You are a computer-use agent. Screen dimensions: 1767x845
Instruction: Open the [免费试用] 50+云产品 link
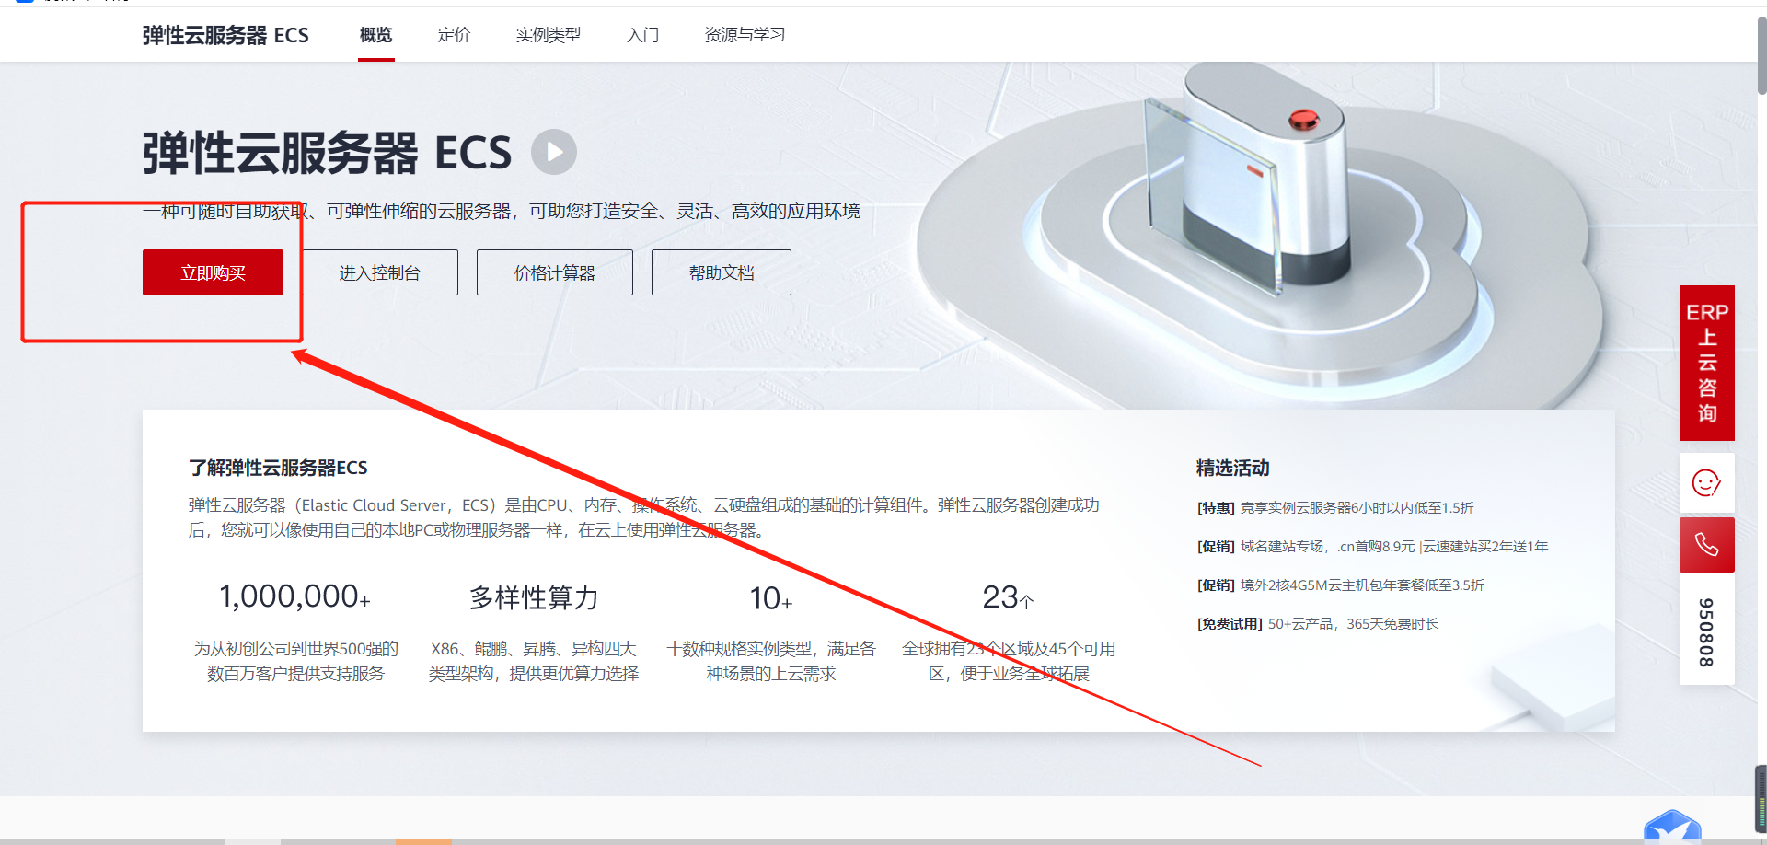(x=1318, y=624)
